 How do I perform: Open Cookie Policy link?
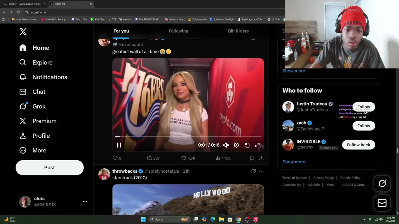(x=350, y=178)
